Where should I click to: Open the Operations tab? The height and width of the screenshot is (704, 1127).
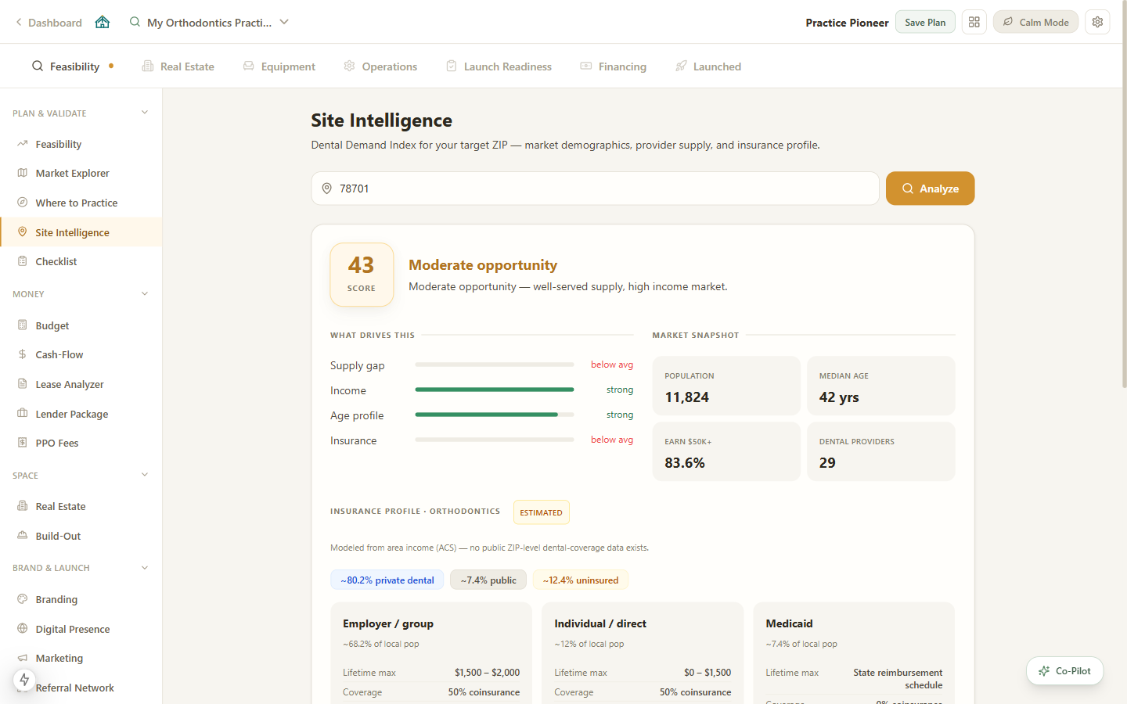(x=380, y=66)
